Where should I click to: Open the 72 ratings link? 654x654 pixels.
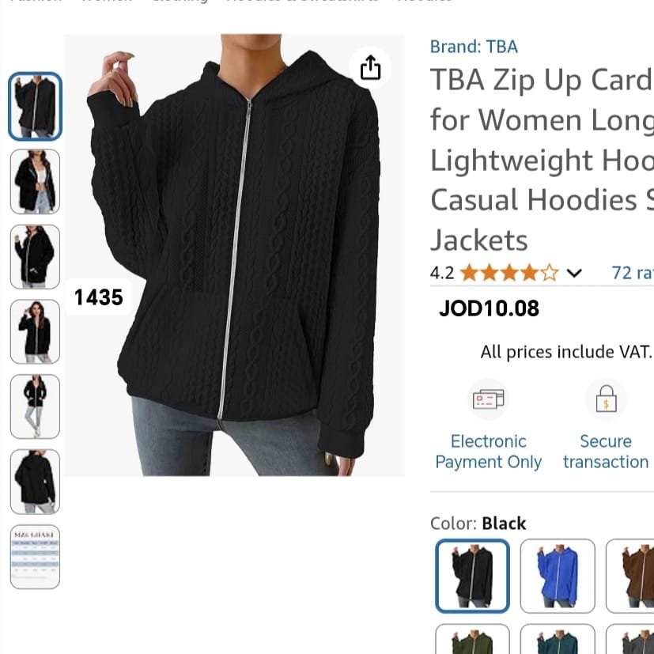(633, 273)
